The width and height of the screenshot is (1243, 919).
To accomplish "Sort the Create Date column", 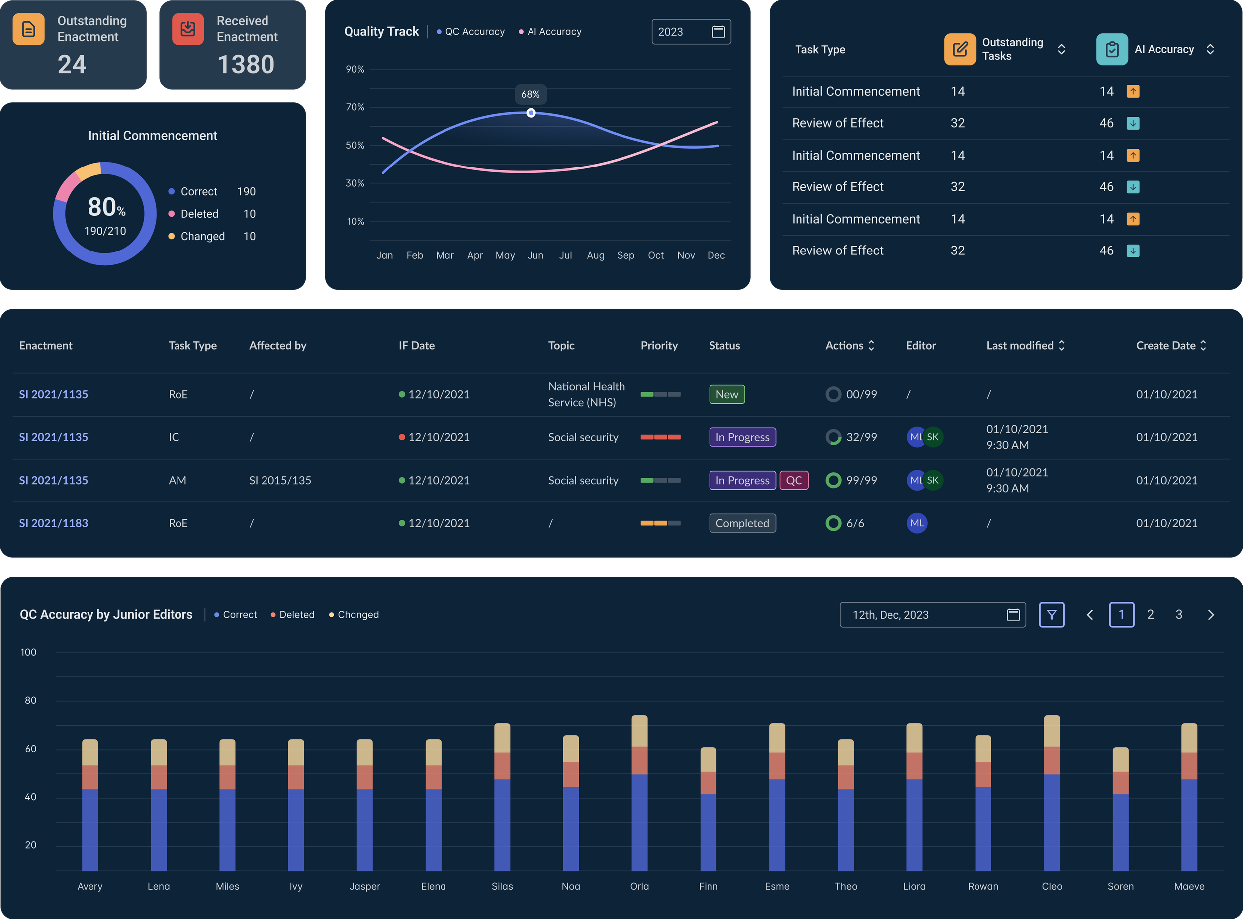I will coord(1203,345).
